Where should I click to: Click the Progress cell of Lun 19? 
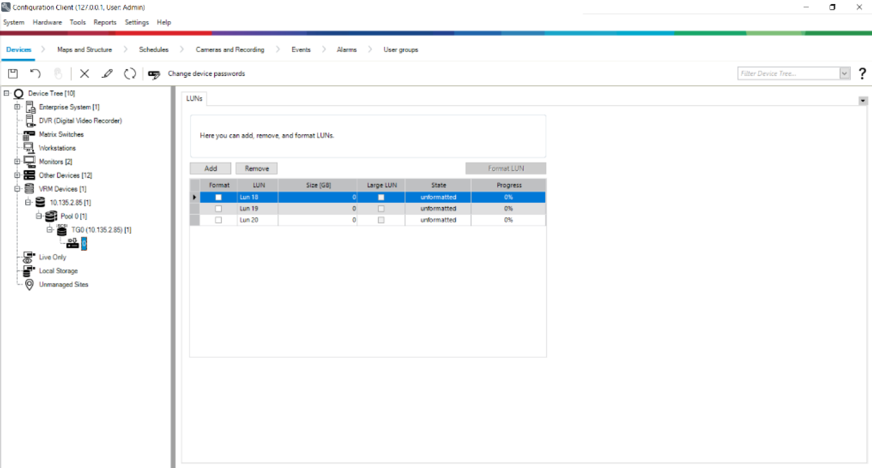click(508, 209)
